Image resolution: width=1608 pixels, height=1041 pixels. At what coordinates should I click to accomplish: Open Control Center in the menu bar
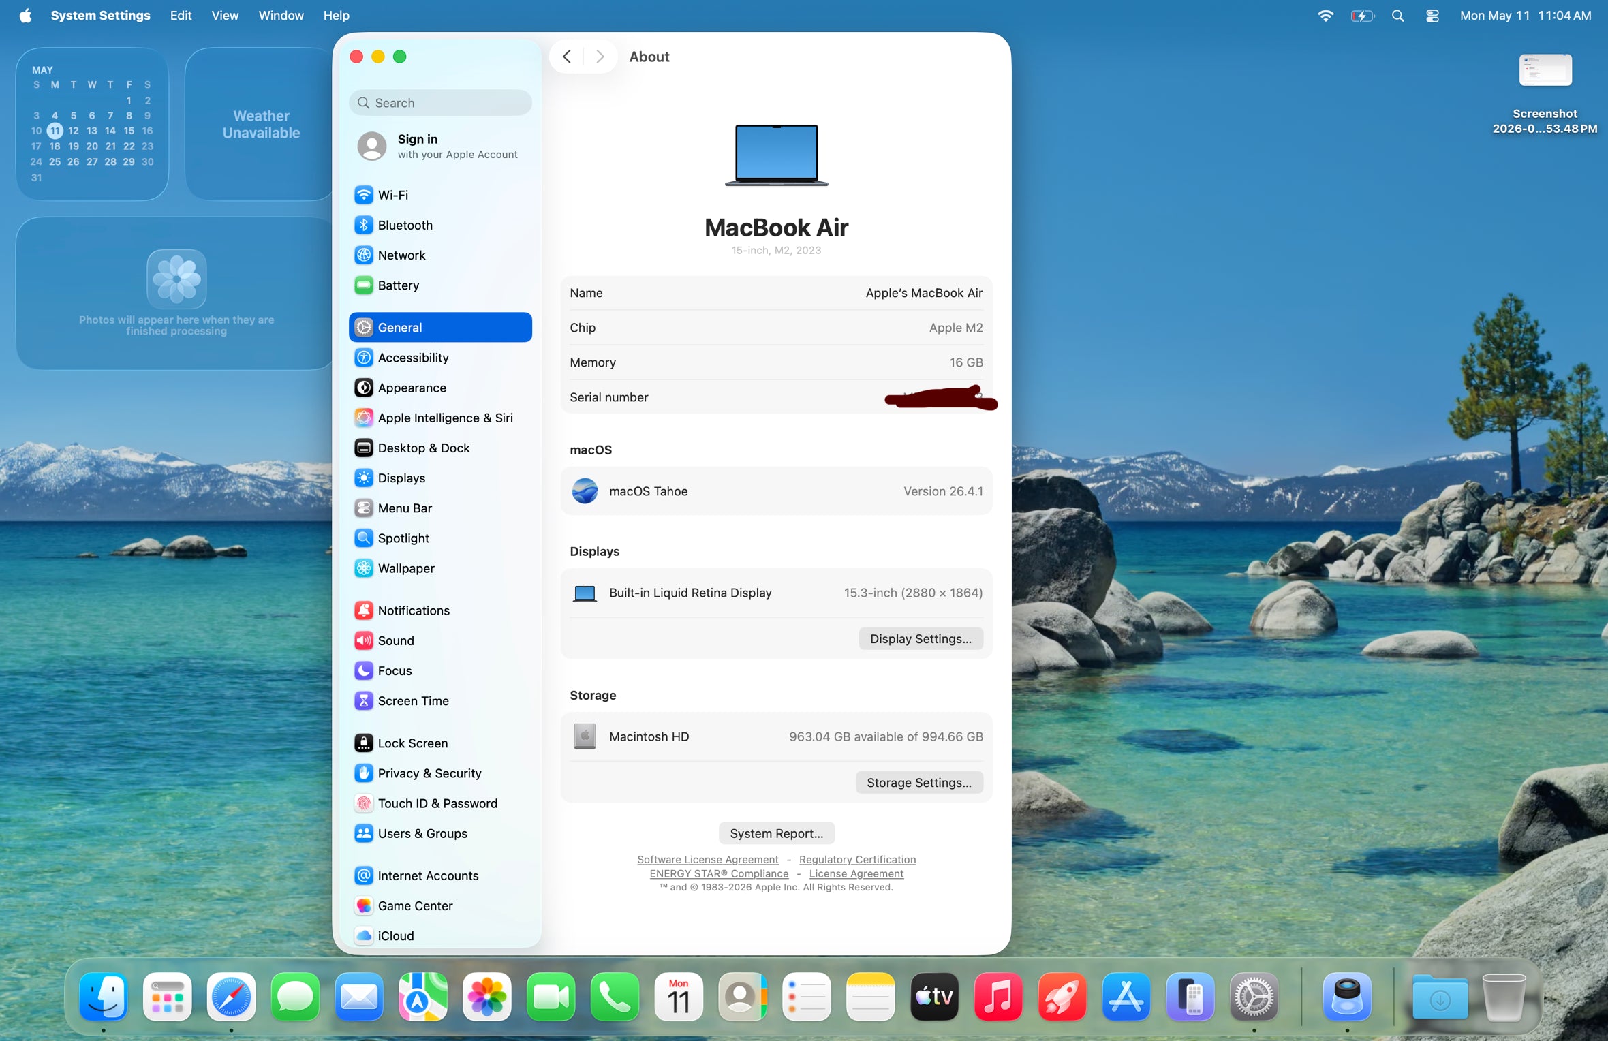pyautogui.click(x=1432, y=15)
